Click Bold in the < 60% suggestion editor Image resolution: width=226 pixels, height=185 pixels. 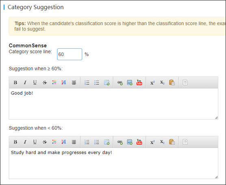pos(15,142)
